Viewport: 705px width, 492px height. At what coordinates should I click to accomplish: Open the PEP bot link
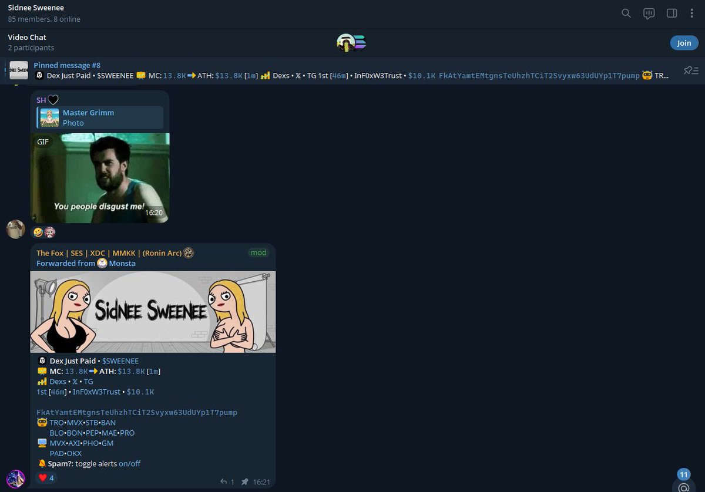tap(92, 433)
